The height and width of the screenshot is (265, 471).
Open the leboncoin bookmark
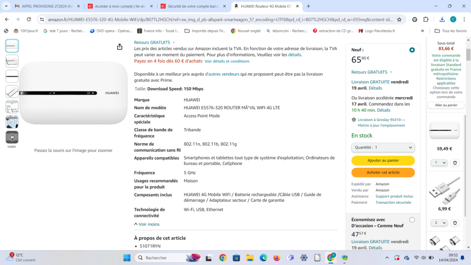click(287, 31)
